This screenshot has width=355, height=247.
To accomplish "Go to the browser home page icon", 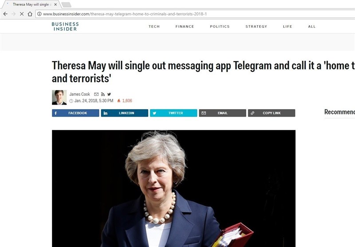I will (x=30, y=14).
